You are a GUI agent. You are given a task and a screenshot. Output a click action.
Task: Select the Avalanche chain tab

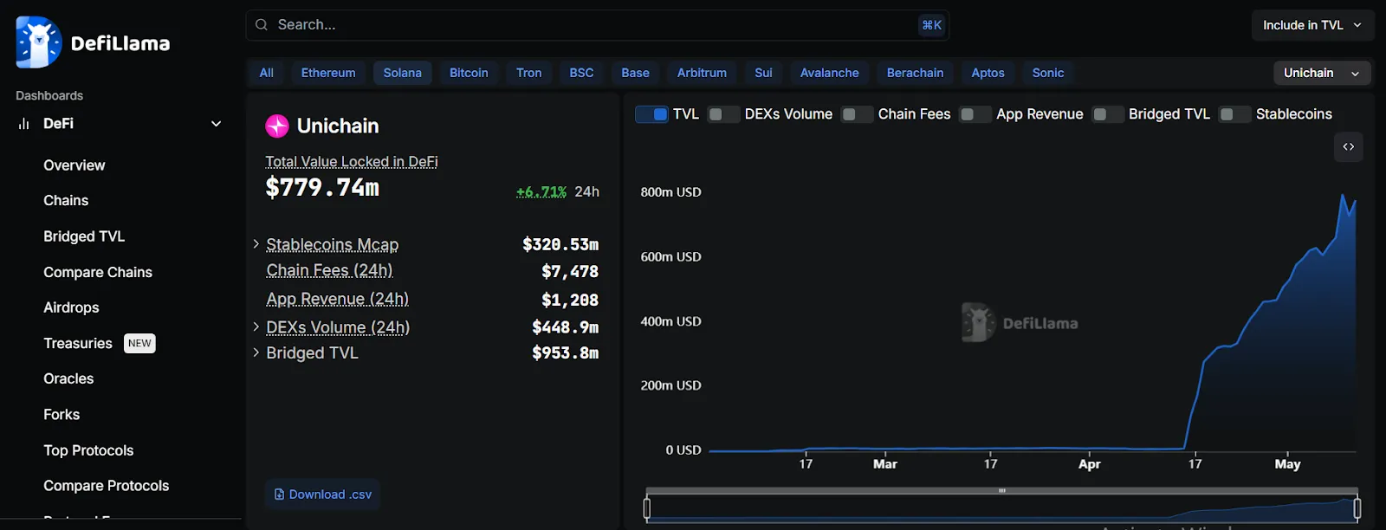tap(830, 73)
